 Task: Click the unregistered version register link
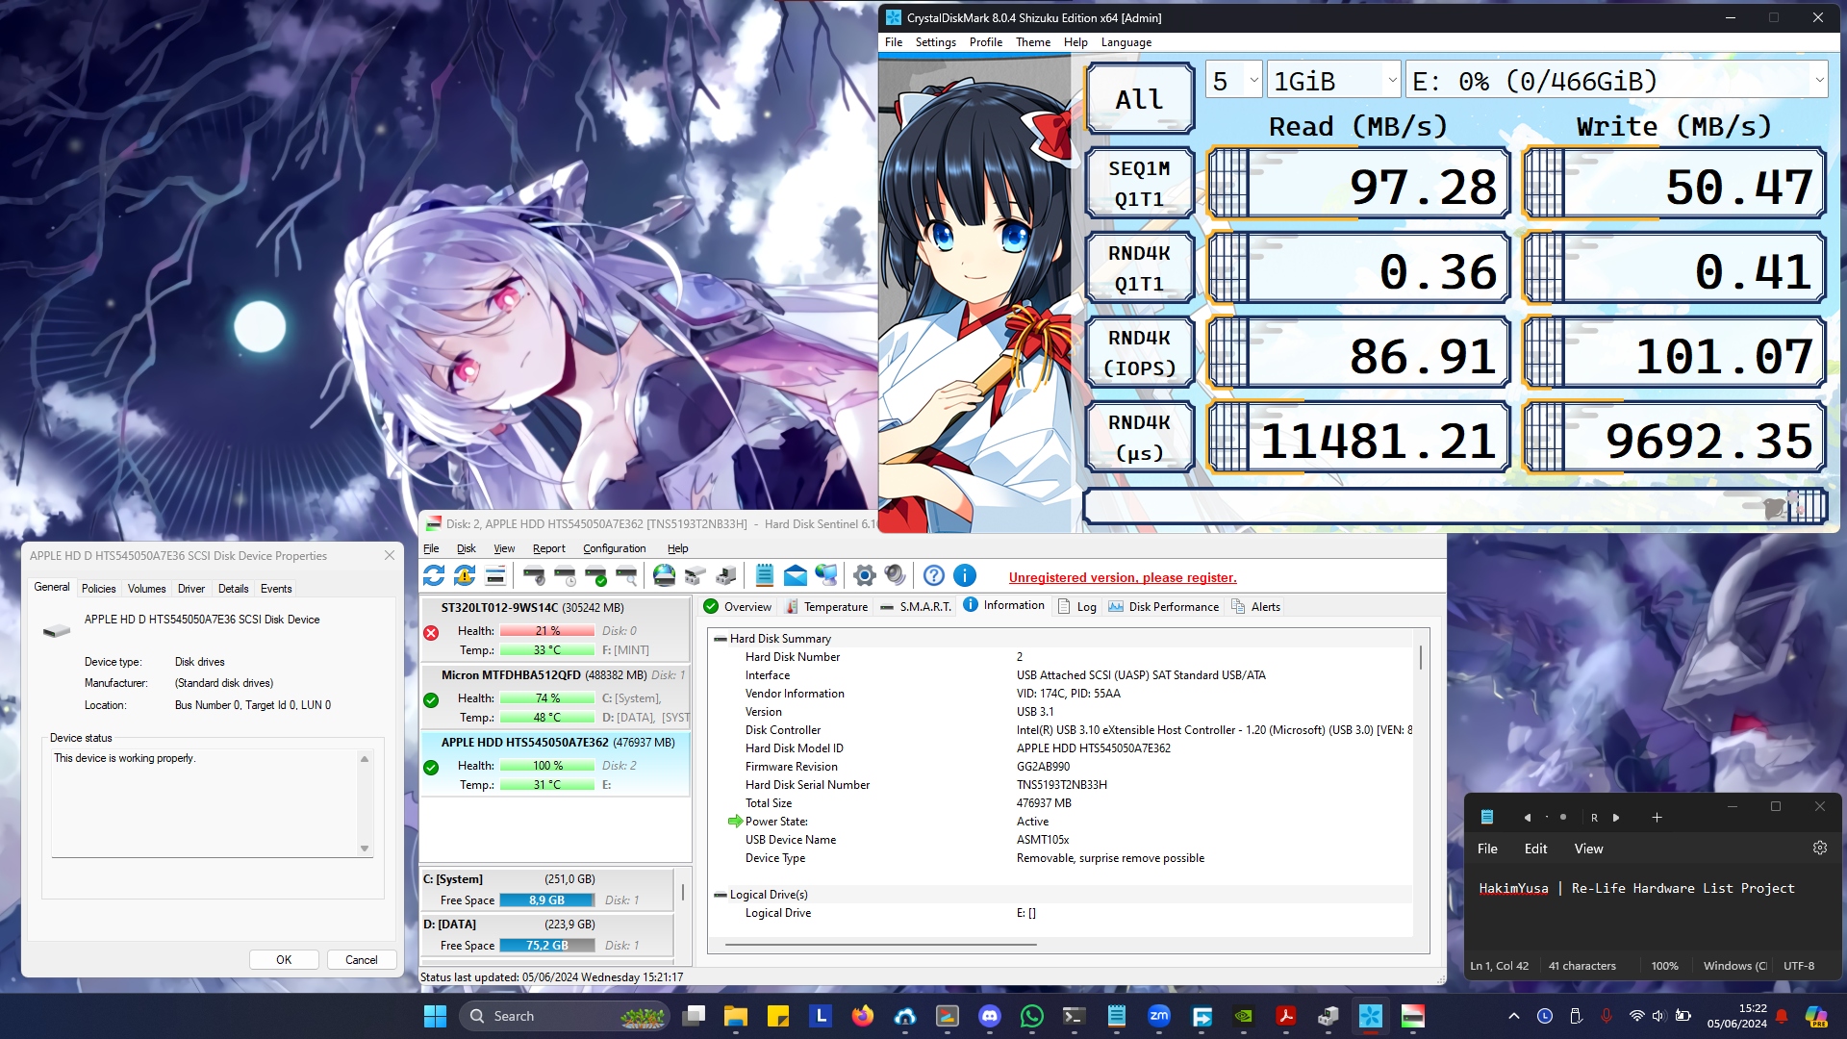(1123, 577)
